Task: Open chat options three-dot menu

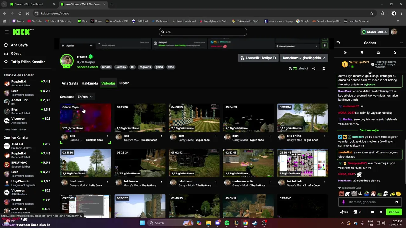Action: click(402, 43)
